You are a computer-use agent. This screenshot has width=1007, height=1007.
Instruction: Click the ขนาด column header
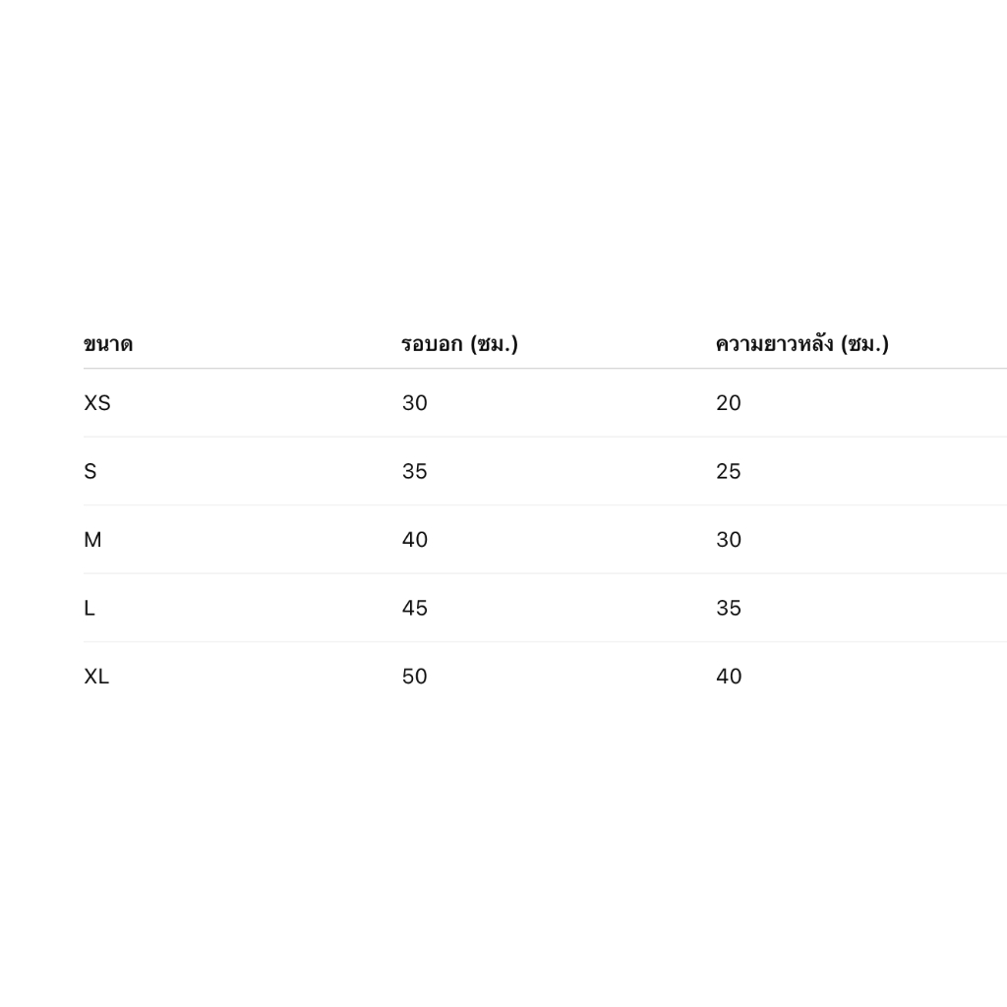coord(108,344)
